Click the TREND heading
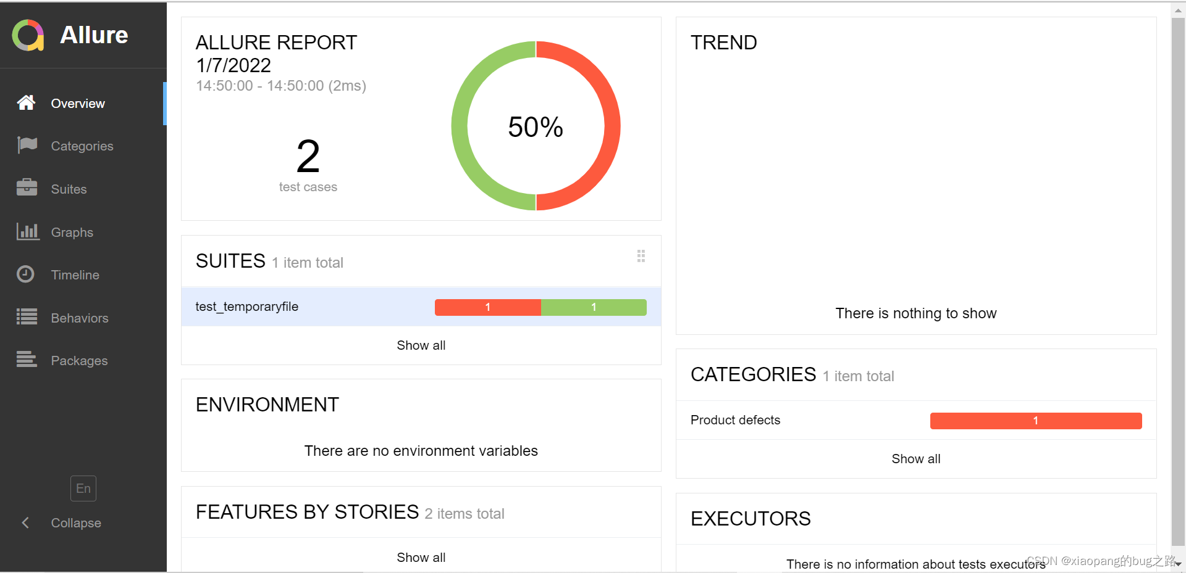 point(724,43)
